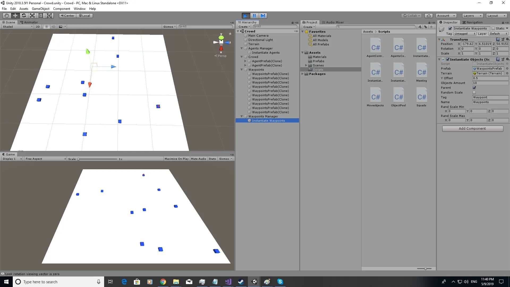Click the Step frame button

(263, 16)
